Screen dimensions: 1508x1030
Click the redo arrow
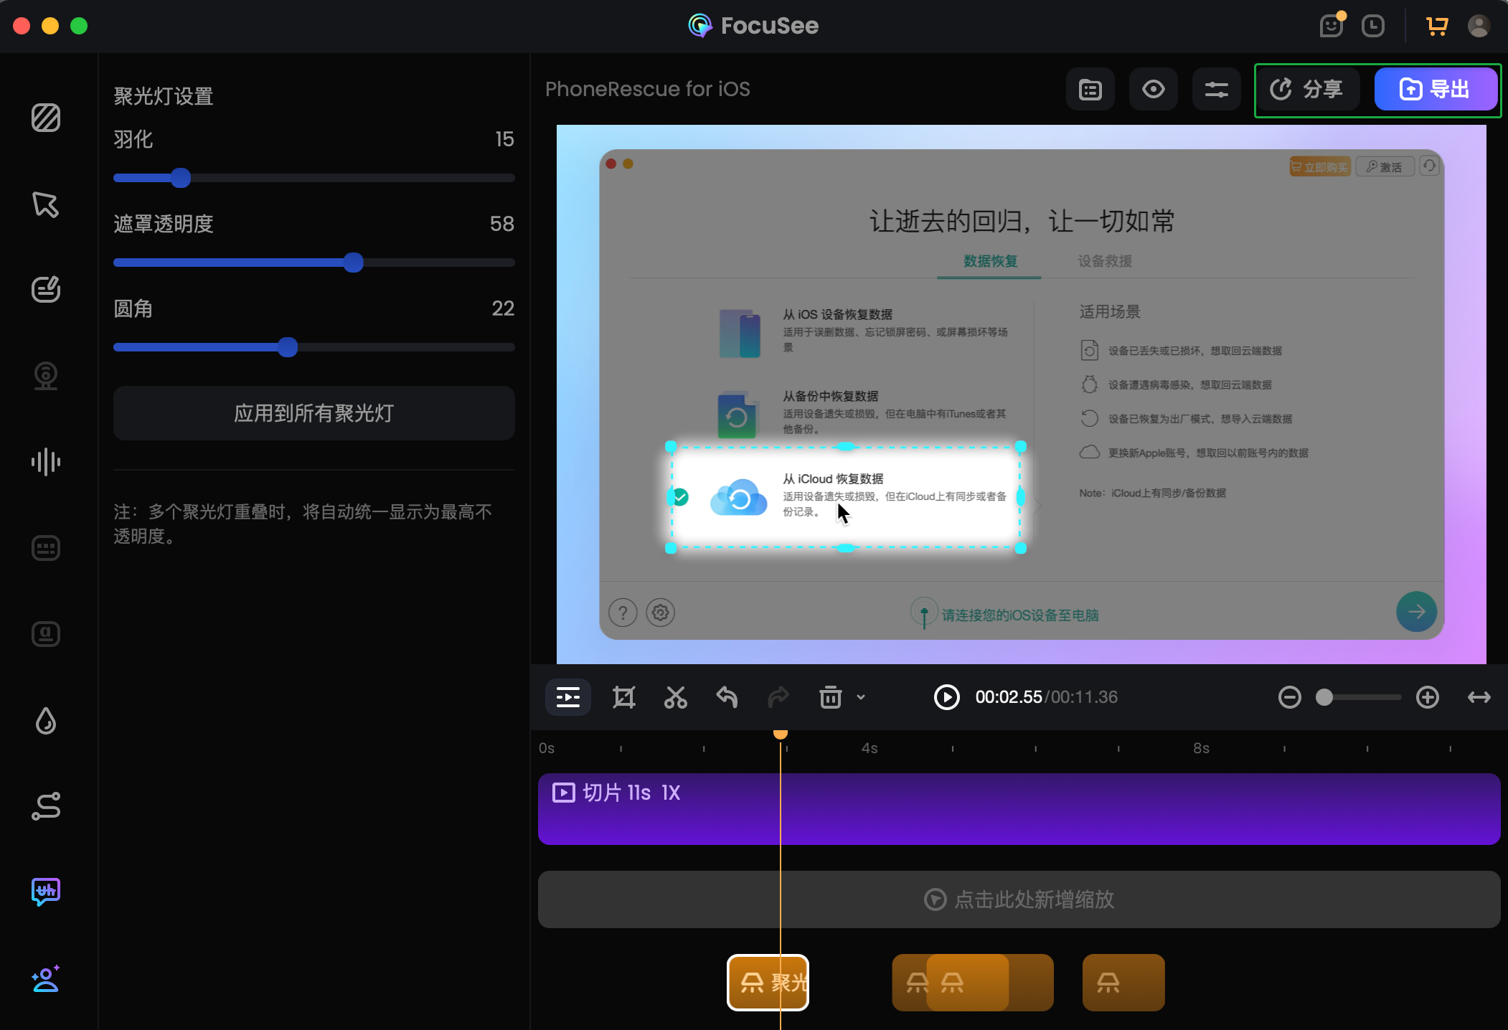point(778,697)
